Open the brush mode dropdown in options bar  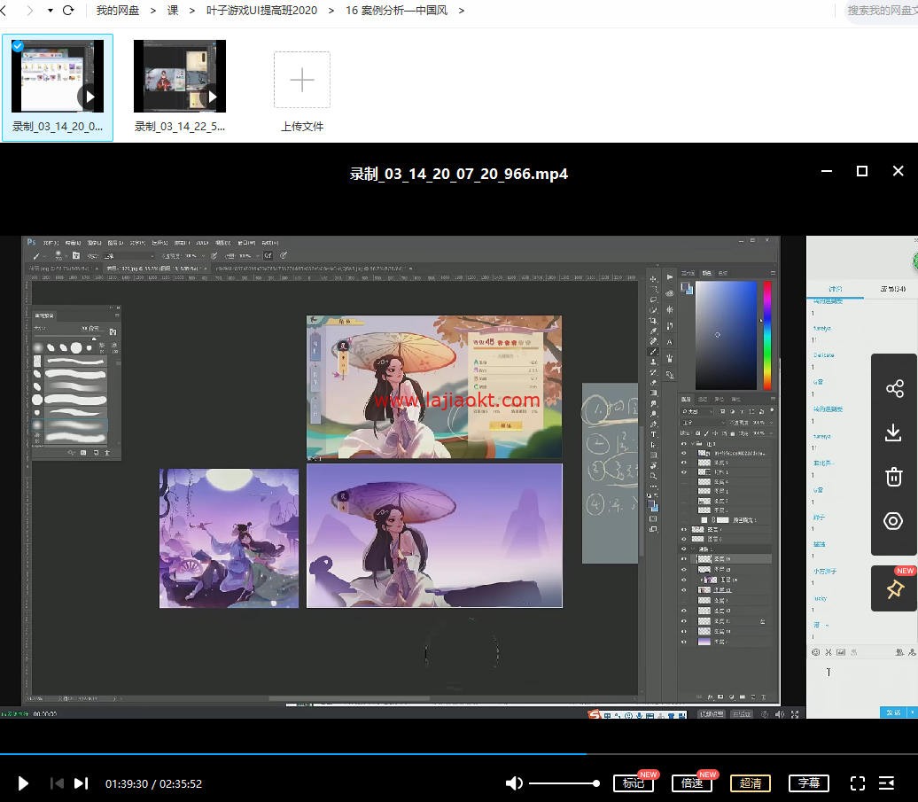128,256
